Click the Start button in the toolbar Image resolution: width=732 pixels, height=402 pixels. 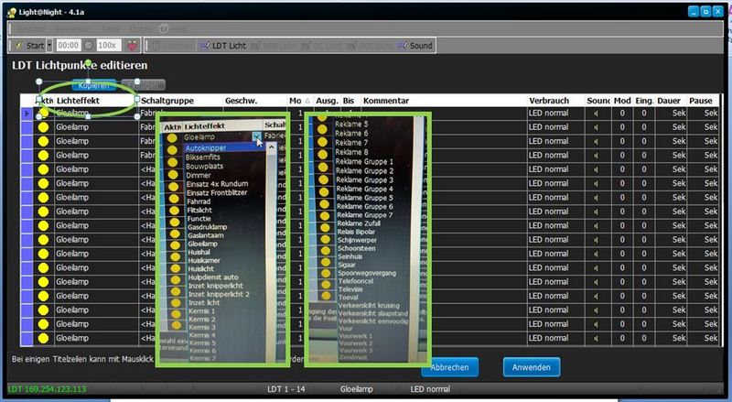pos(29,46)
